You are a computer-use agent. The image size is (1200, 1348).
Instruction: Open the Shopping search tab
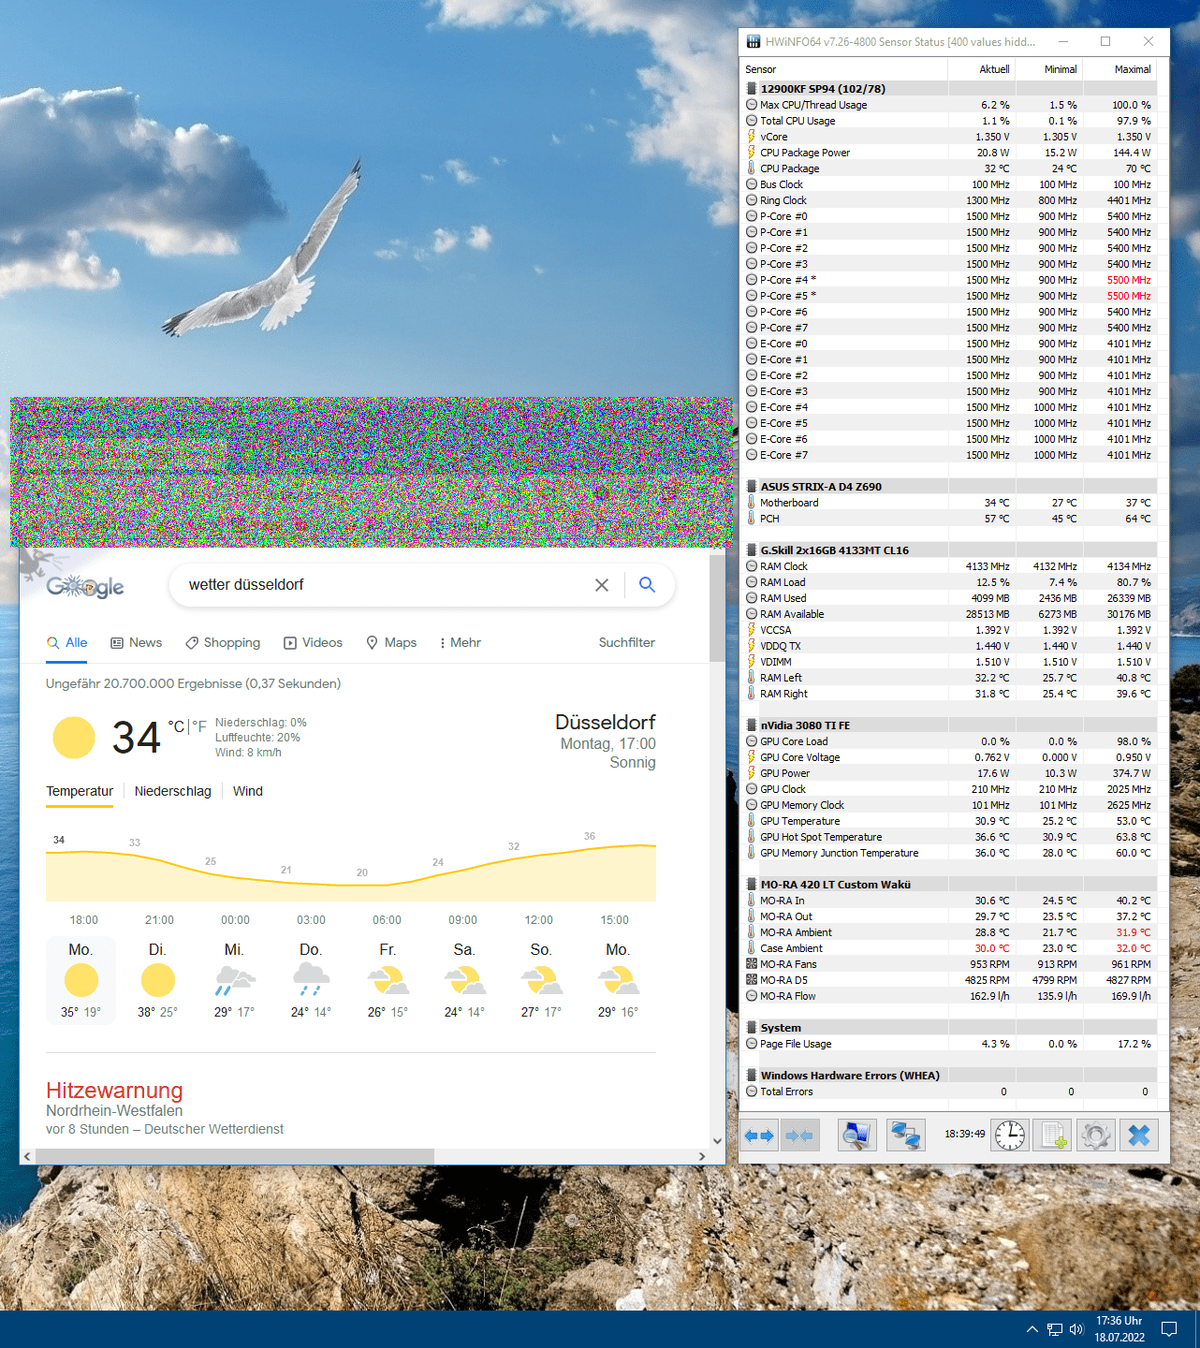[x=223, y=643]
